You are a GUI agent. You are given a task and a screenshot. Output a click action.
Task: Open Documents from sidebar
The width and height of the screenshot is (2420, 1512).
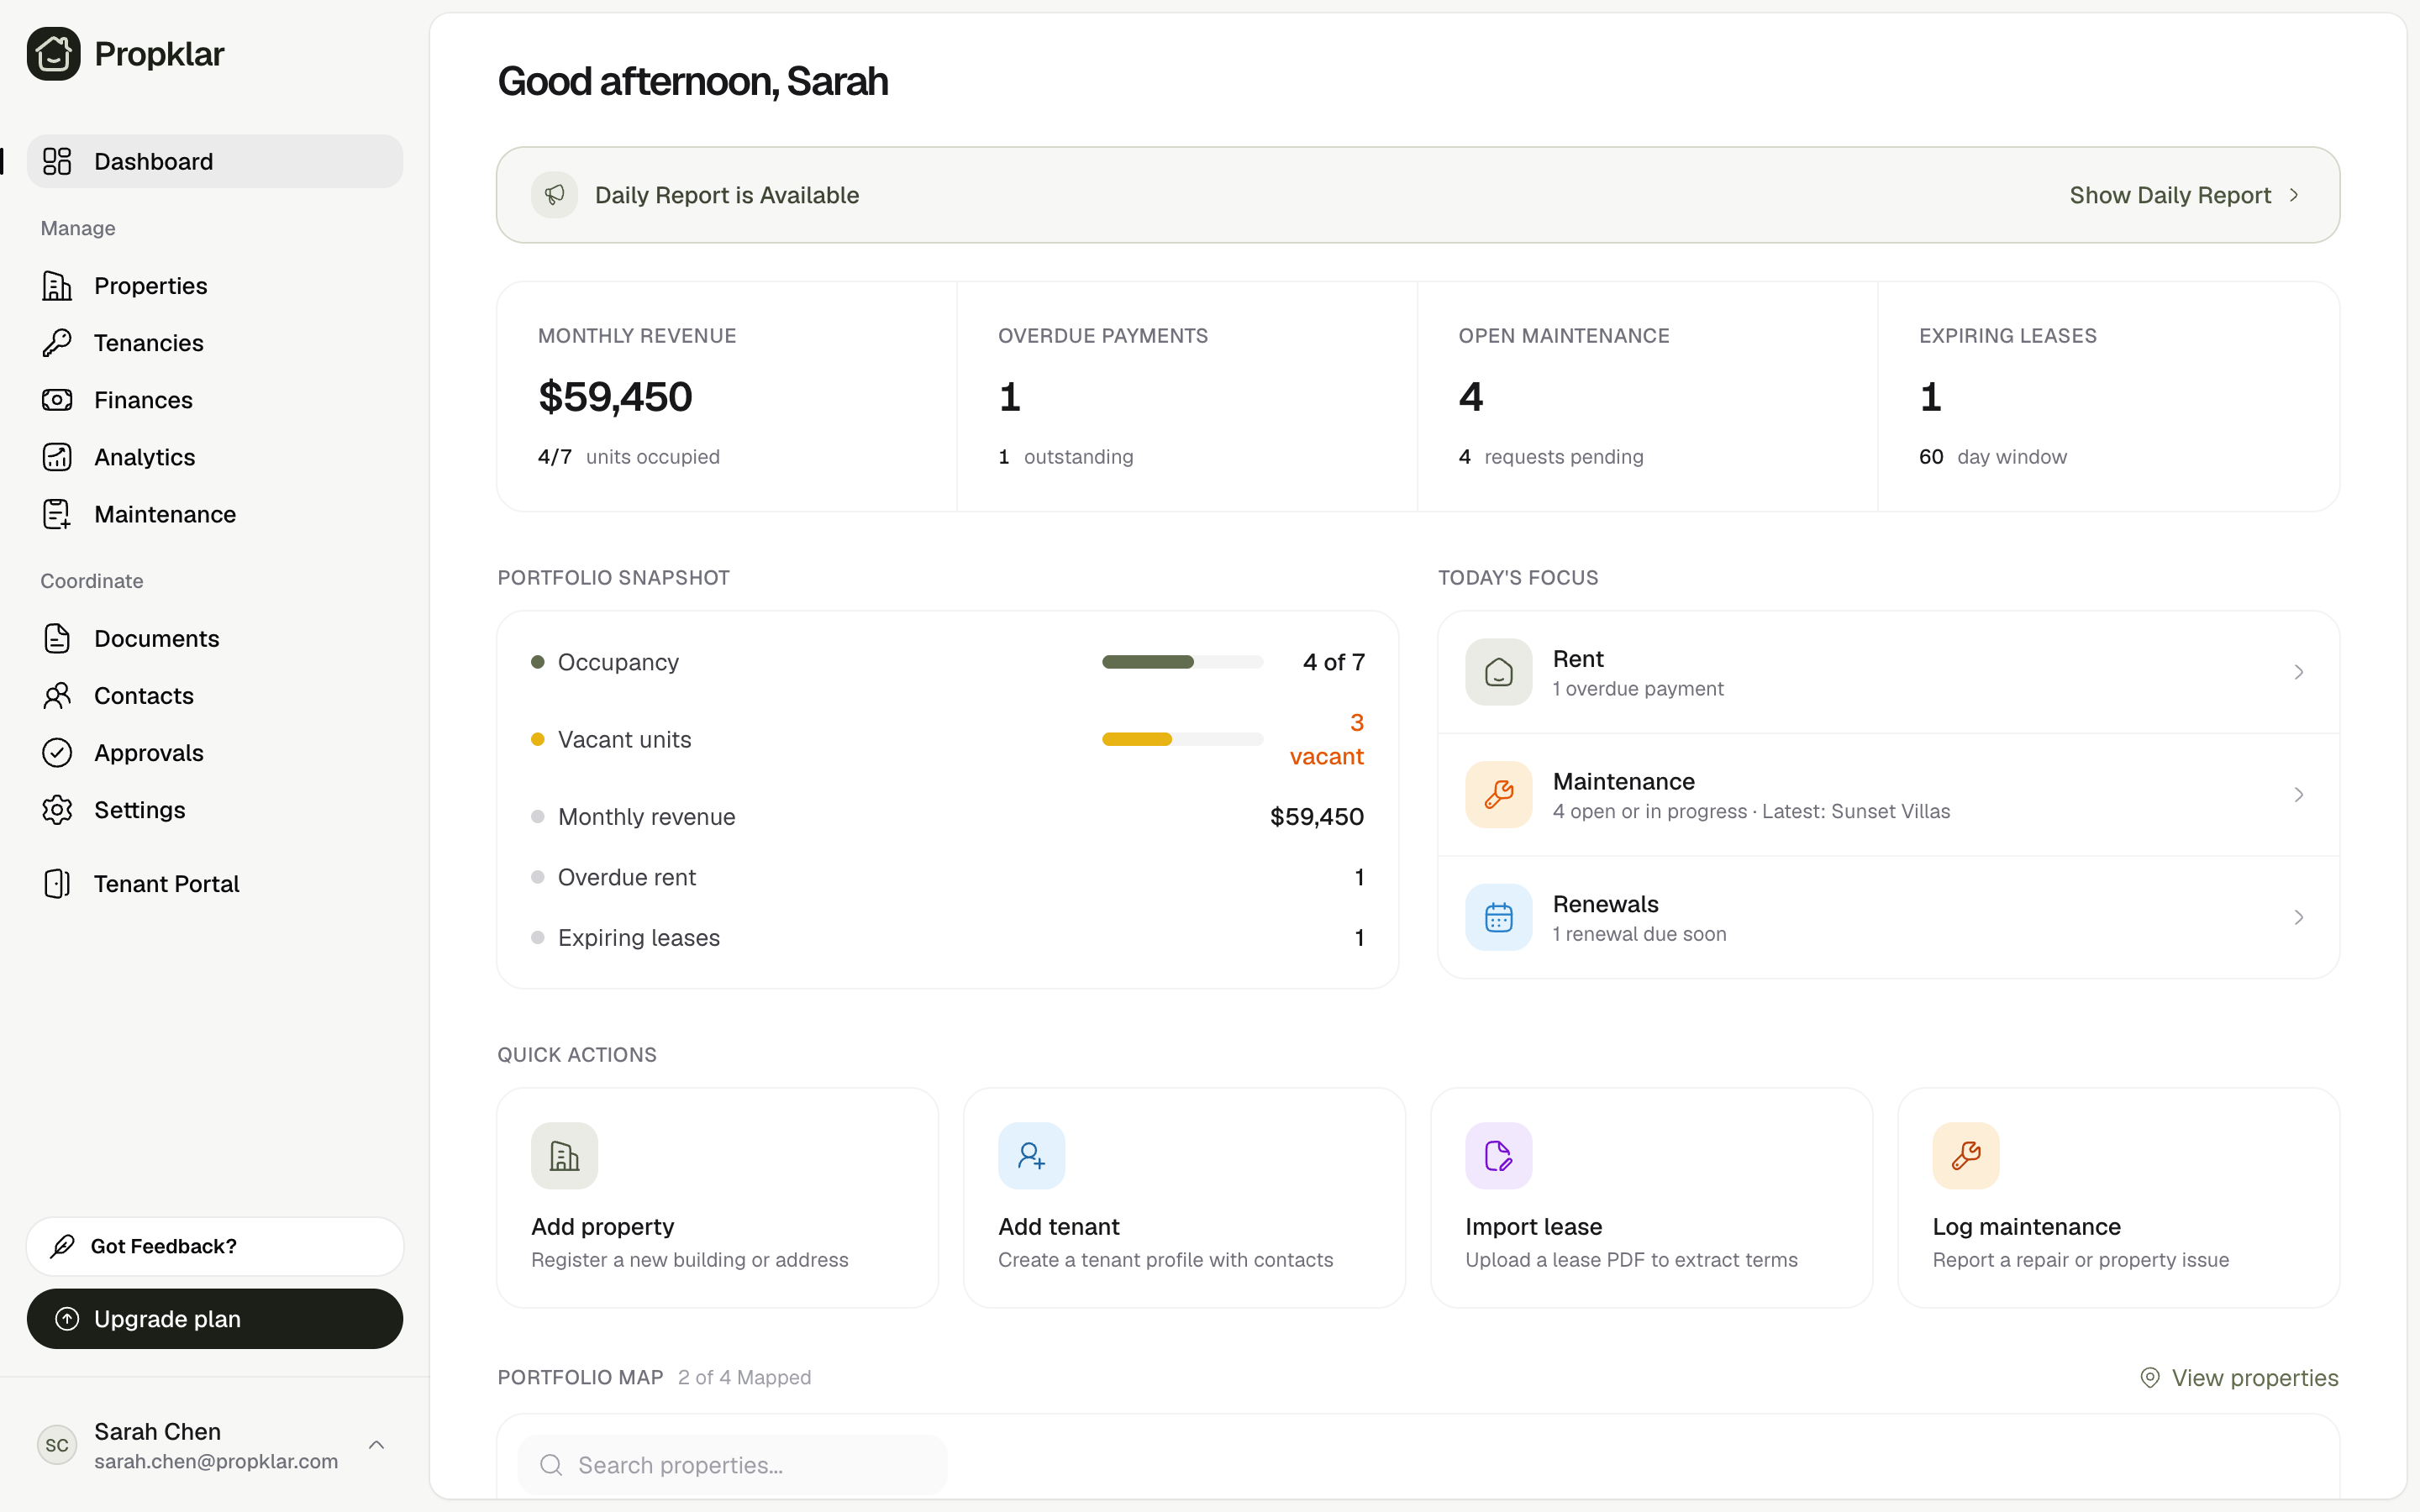[215, 638]
